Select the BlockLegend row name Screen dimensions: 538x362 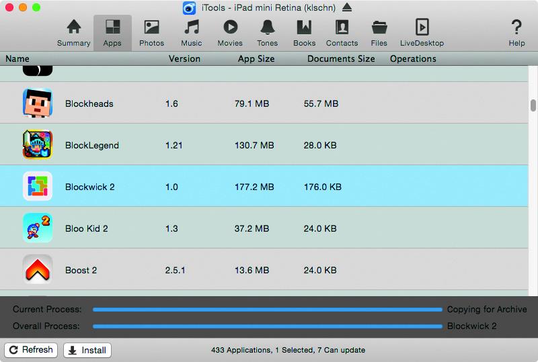coord(92,145)
